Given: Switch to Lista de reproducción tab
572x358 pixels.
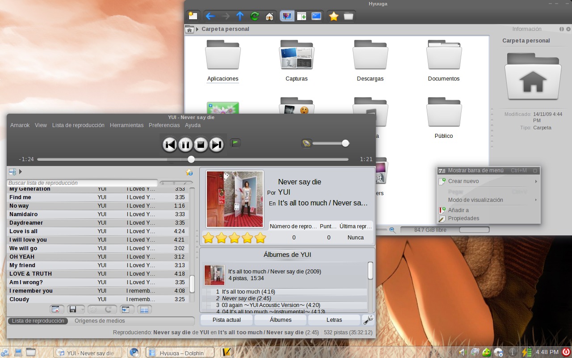Looking at the screenshot, I should [38, 321].
